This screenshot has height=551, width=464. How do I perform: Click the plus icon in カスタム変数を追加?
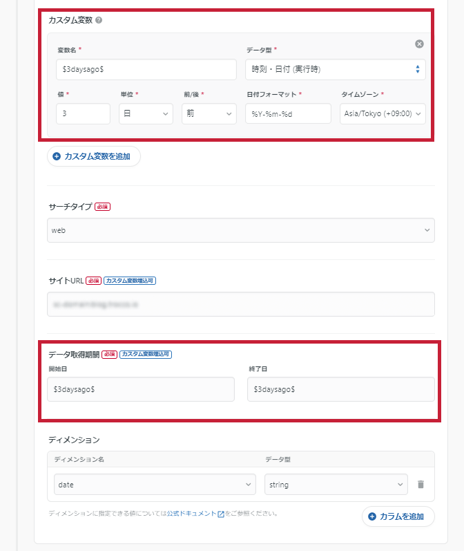(x=57, y=156)
